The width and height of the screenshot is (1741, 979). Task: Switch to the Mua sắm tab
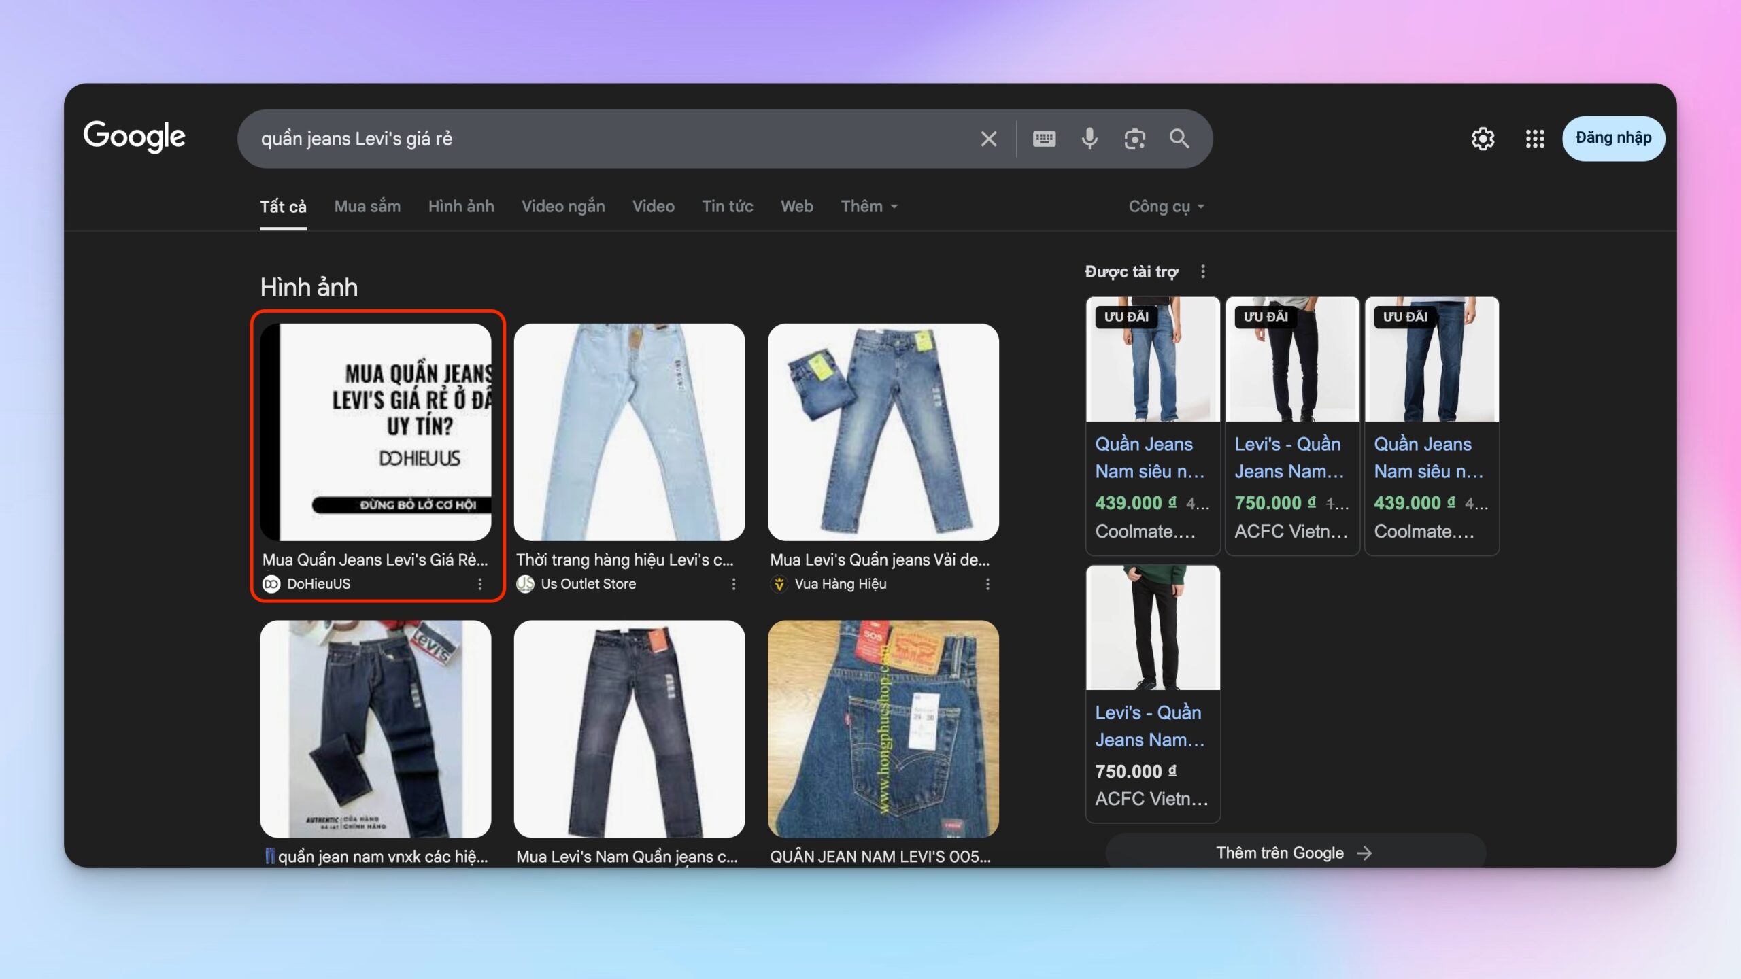pyautogui.click(x=367, y=207)
